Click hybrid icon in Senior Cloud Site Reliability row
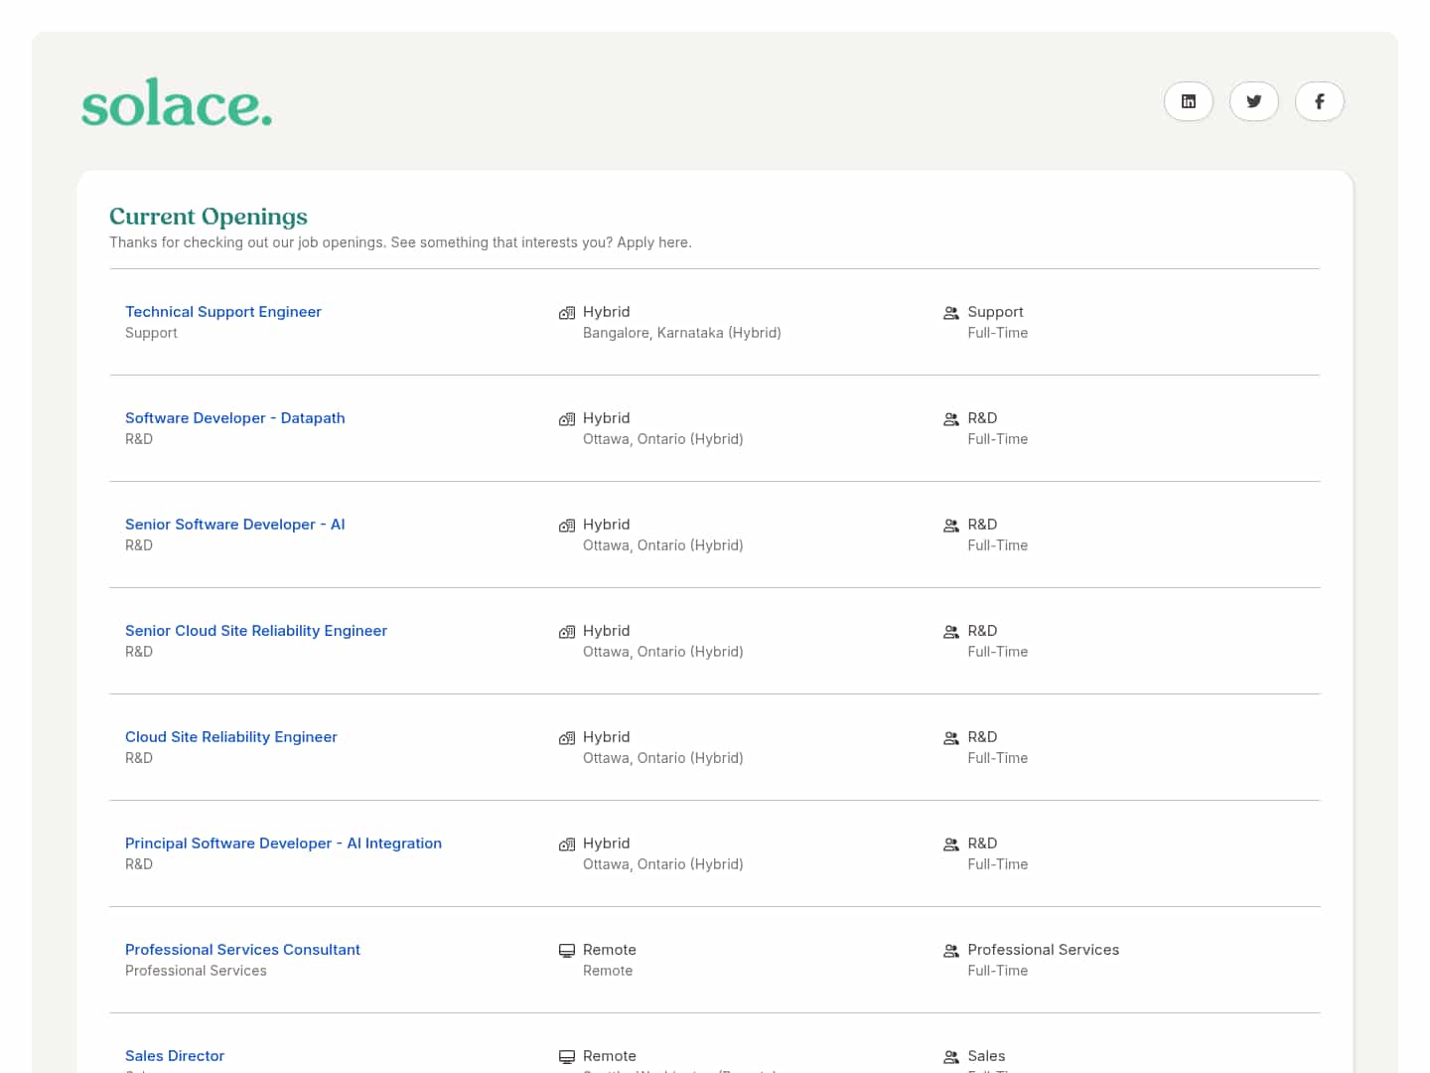This screenshot has width=1430, height=1073. (x=567, y=632)
